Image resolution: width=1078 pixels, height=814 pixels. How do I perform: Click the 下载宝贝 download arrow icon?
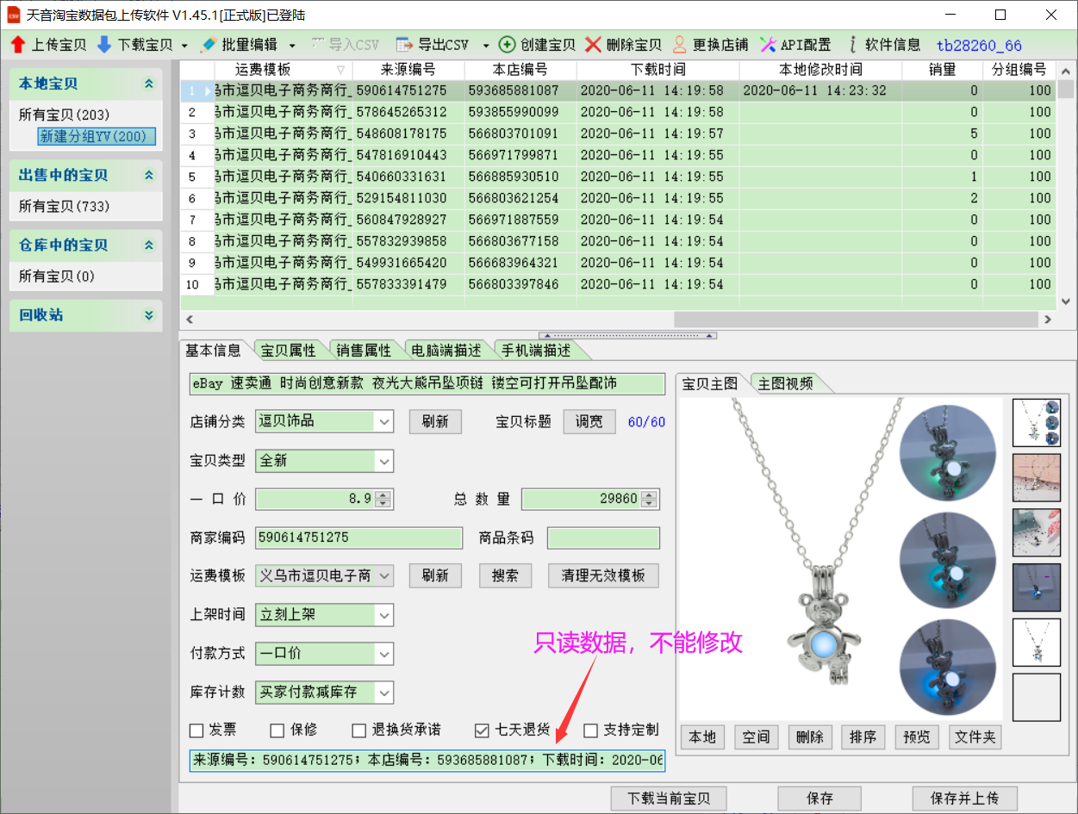pyautogui.click(x=104, y=45)
